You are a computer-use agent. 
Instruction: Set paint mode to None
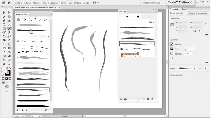(x=10, y=79)
